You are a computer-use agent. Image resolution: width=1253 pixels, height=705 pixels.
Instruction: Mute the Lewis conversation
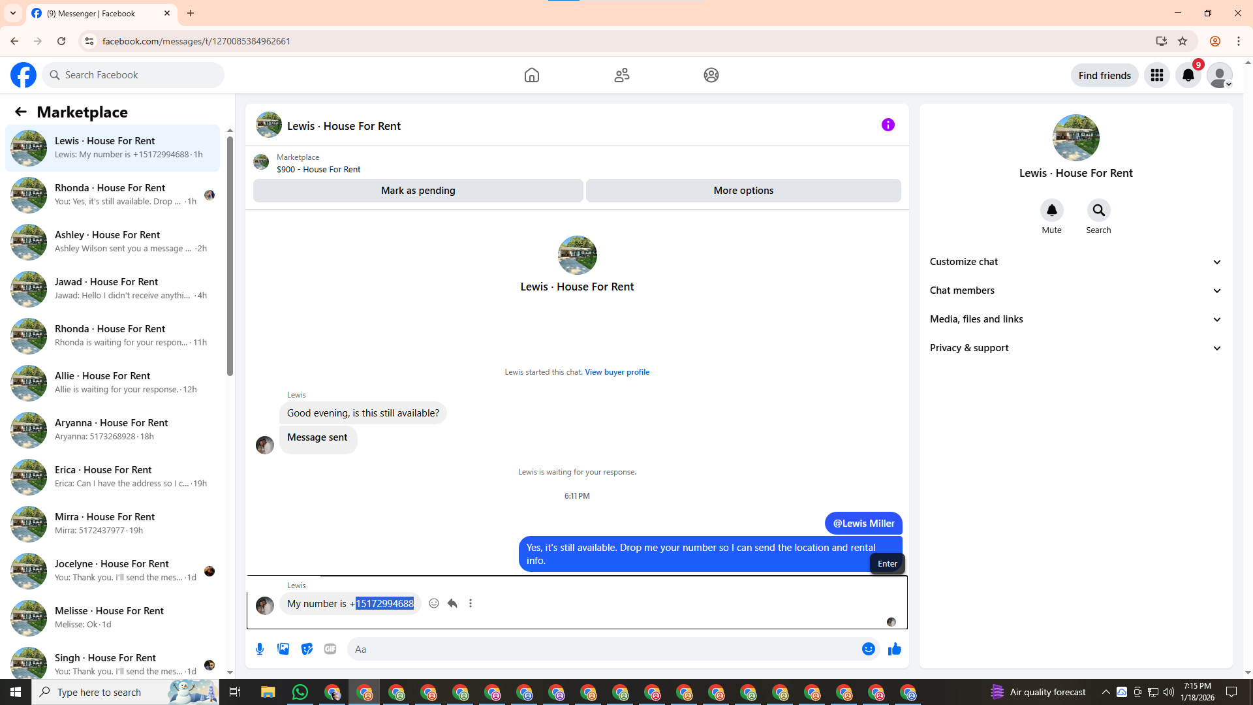pyautogui.click(x=1051, y=210)
